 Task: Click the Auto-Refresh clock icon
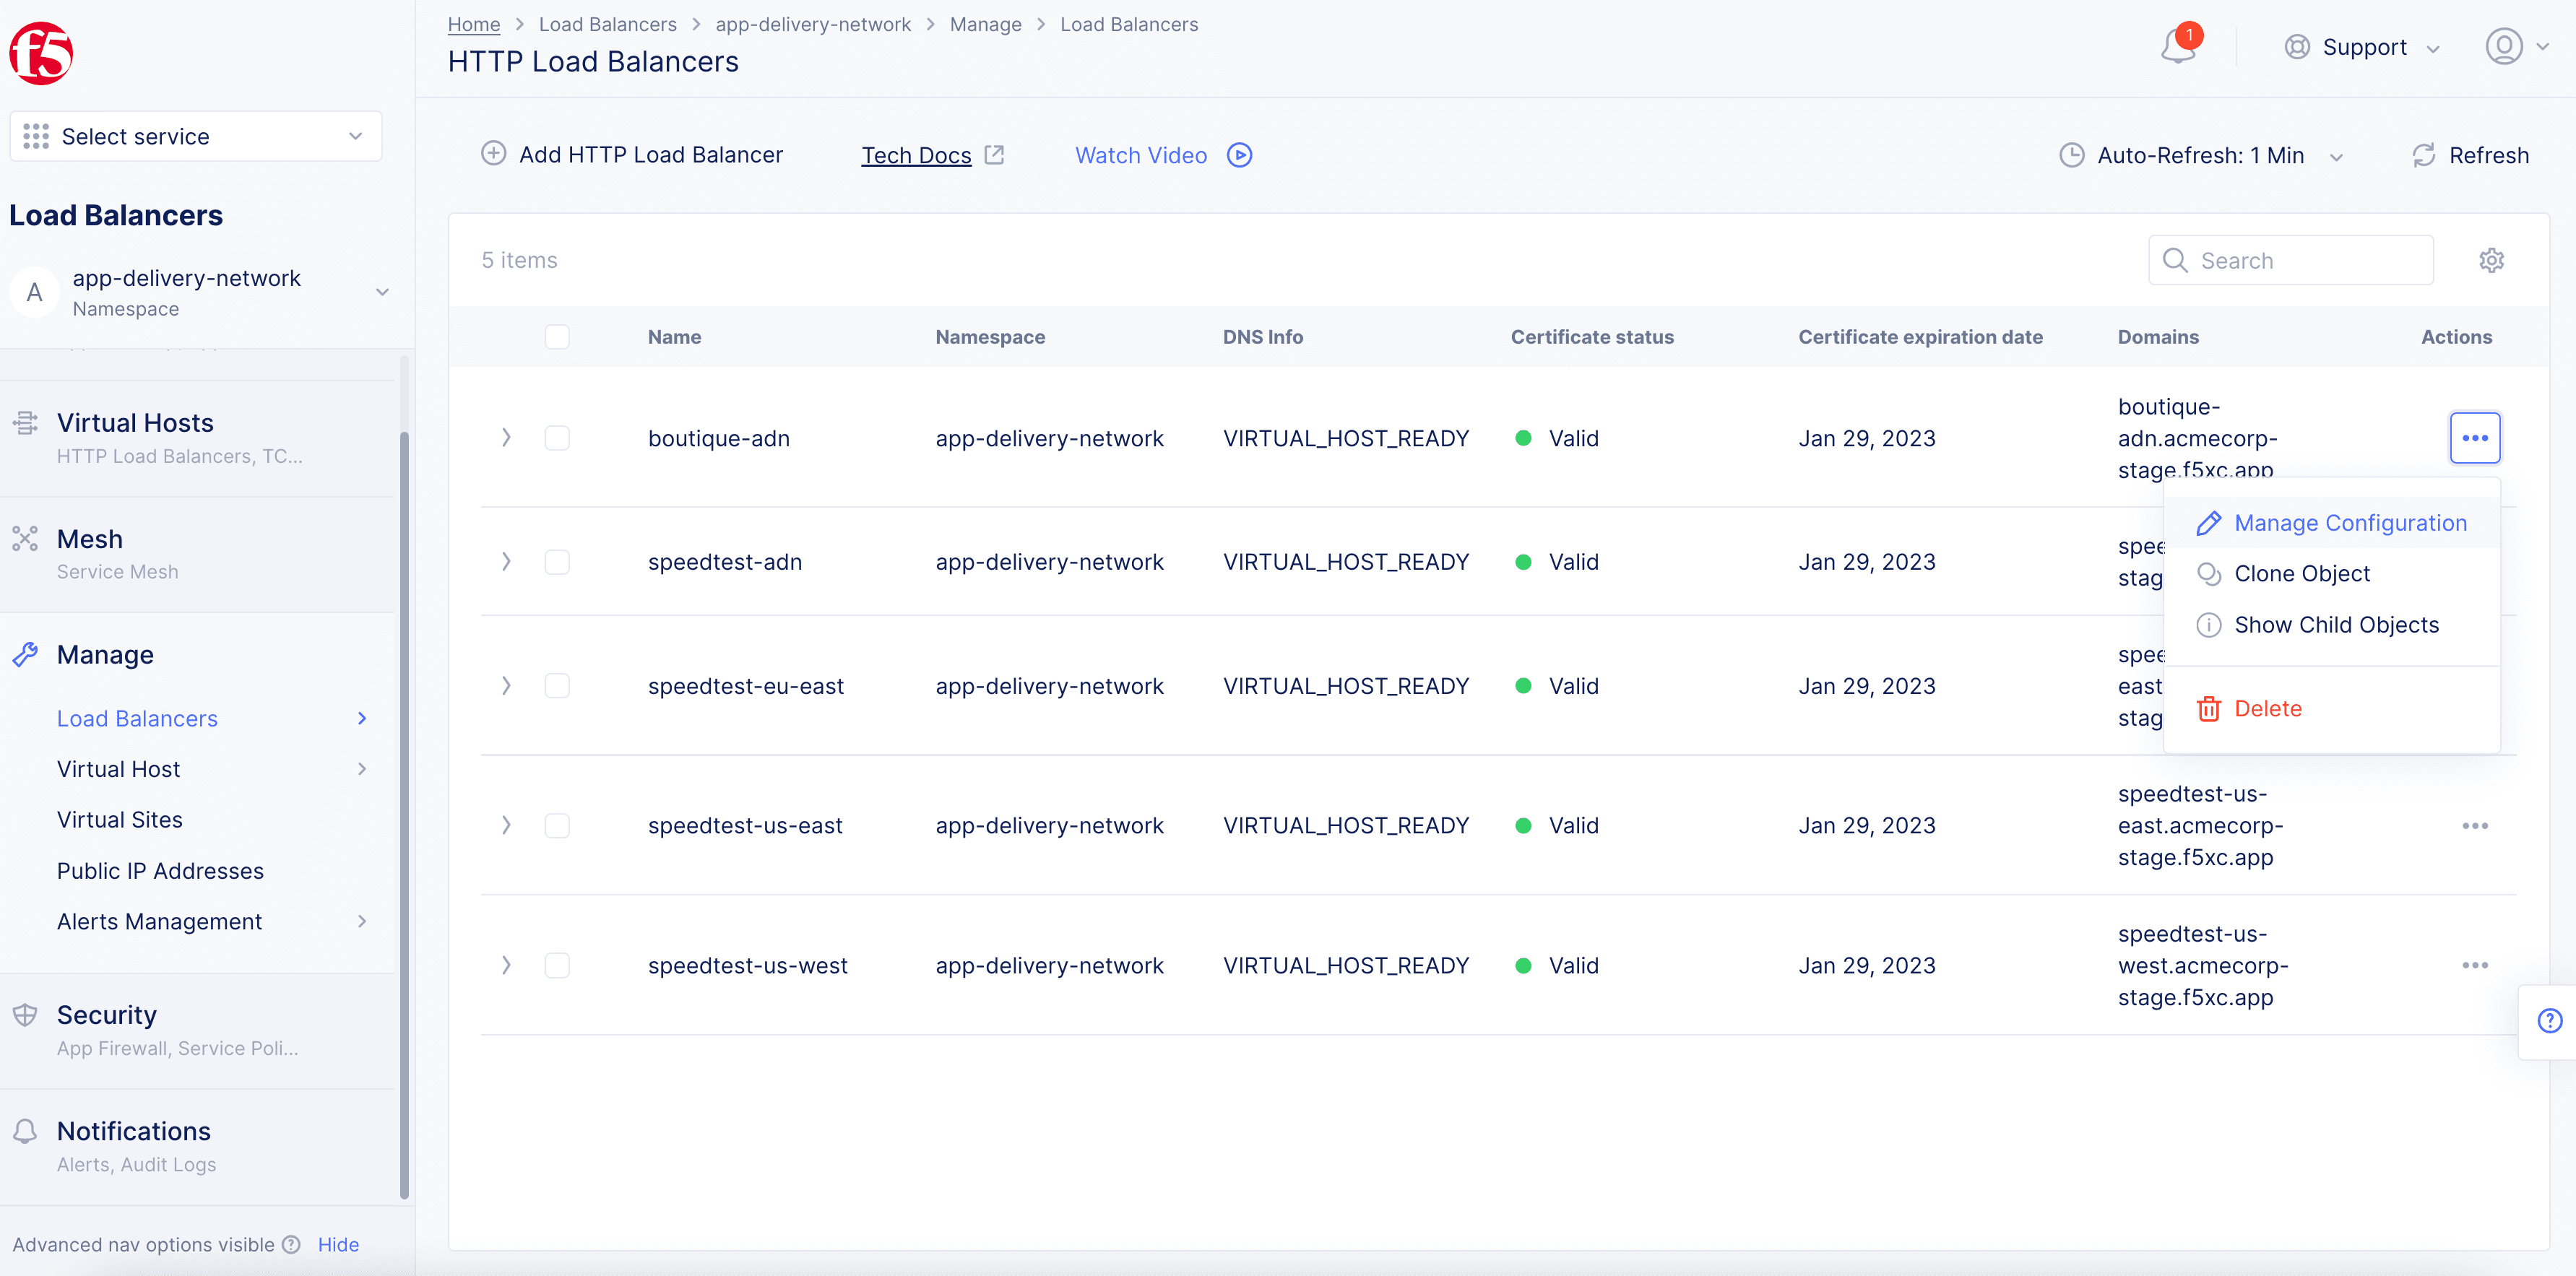click(x=2072, y=155)
